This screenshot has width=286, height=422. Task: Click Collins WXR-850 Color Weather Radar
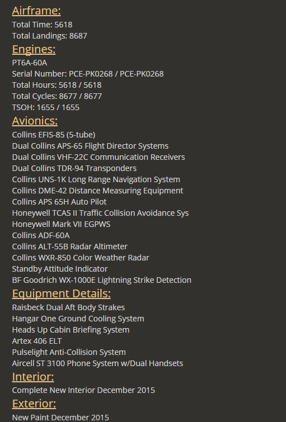(81, 258)
